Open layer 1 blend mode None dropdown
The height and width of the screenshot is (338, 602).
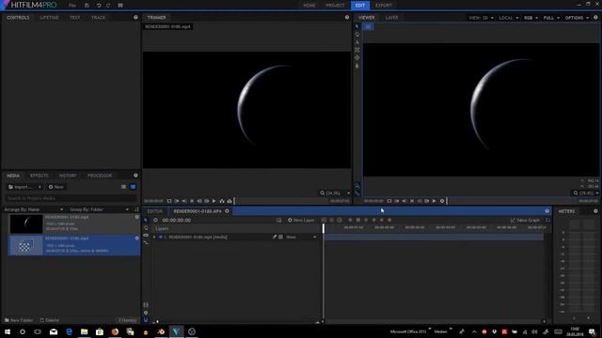tap(301, 237)
